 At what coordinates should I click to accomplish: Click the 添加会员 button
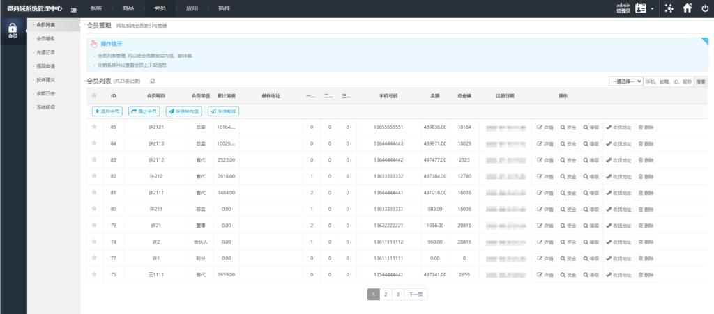[x=107, y=111]
